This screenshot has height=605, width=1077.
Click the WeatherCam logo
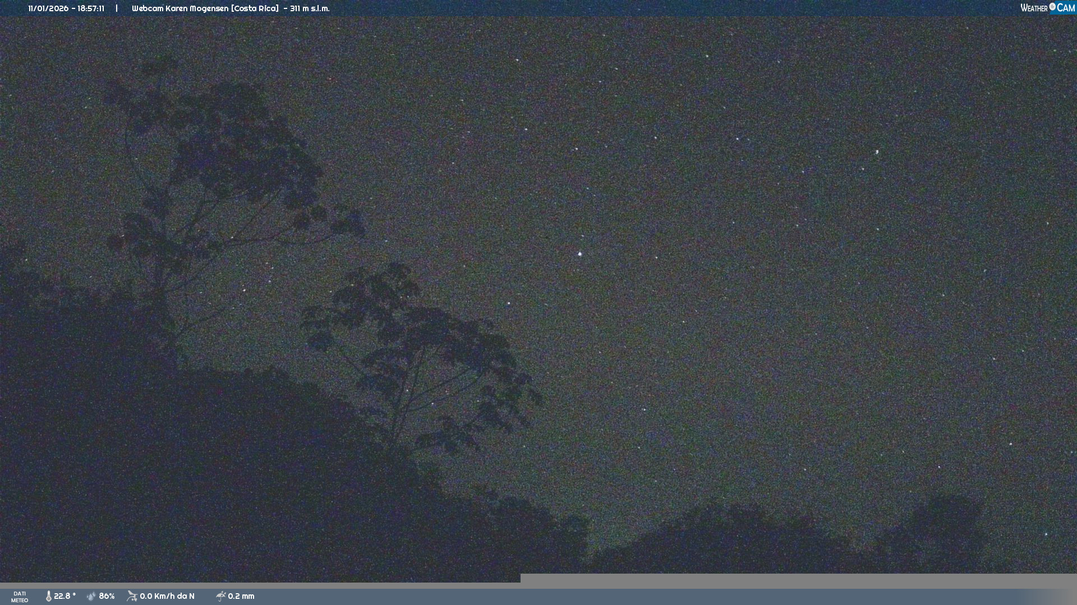1047,8
